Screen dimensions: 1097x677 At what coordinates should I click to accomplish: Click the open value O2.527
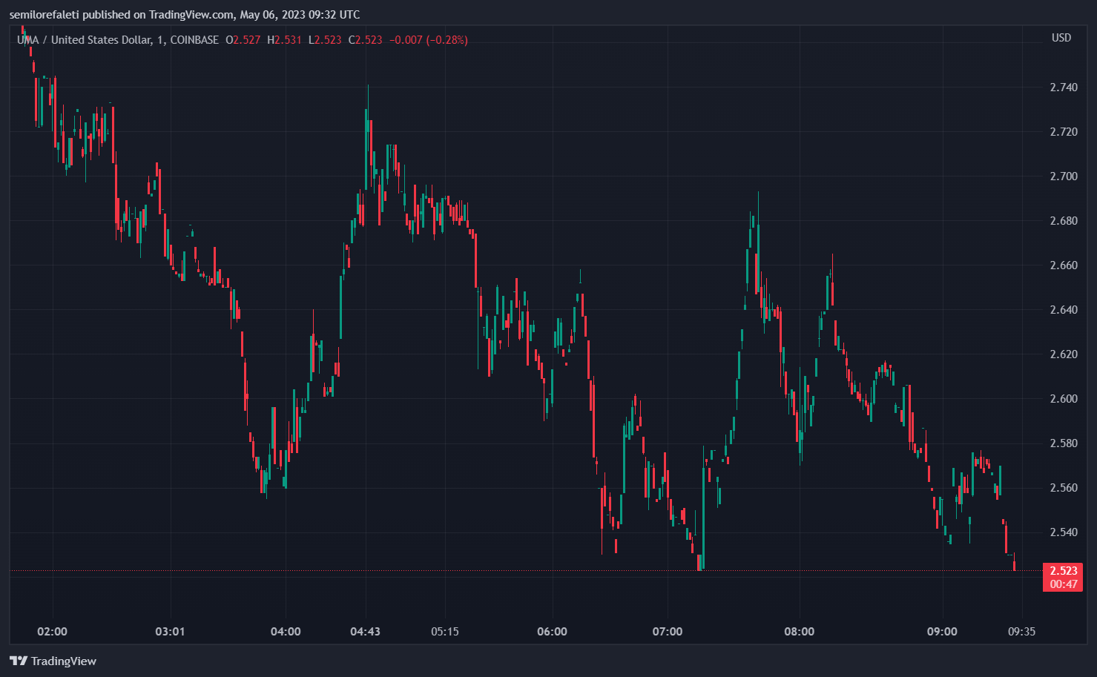[x=243, y=40]
